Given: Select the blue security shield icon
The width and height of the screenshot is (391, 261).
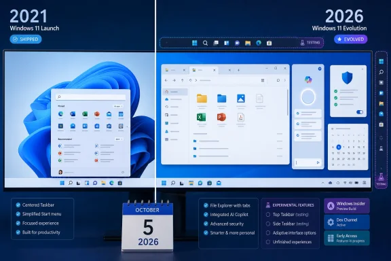Looking at the screenshot, I should (x=347, y=77).
